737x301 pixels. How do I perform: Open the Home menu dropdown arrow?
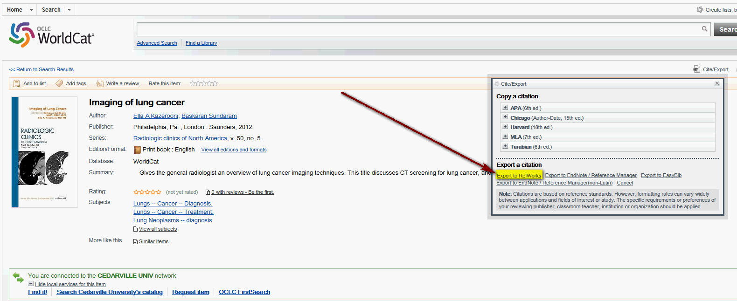click(31, 10)
